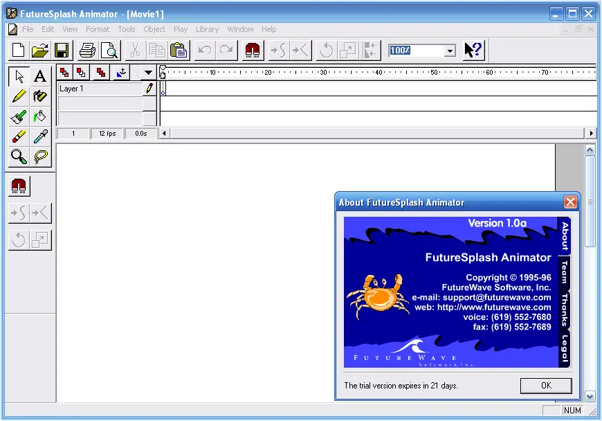Toggle snapping with the magnet toolbar icon
This screenshot has width=602, height=421.
[251, 50]
